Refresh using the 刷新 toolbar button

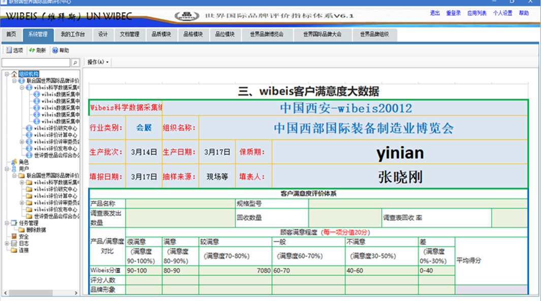[38, 50]
